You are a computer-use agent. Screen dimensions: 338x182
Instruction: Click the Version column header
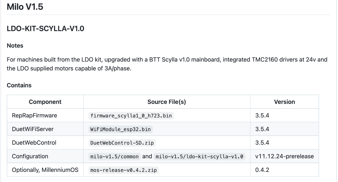tap(284, 102)
